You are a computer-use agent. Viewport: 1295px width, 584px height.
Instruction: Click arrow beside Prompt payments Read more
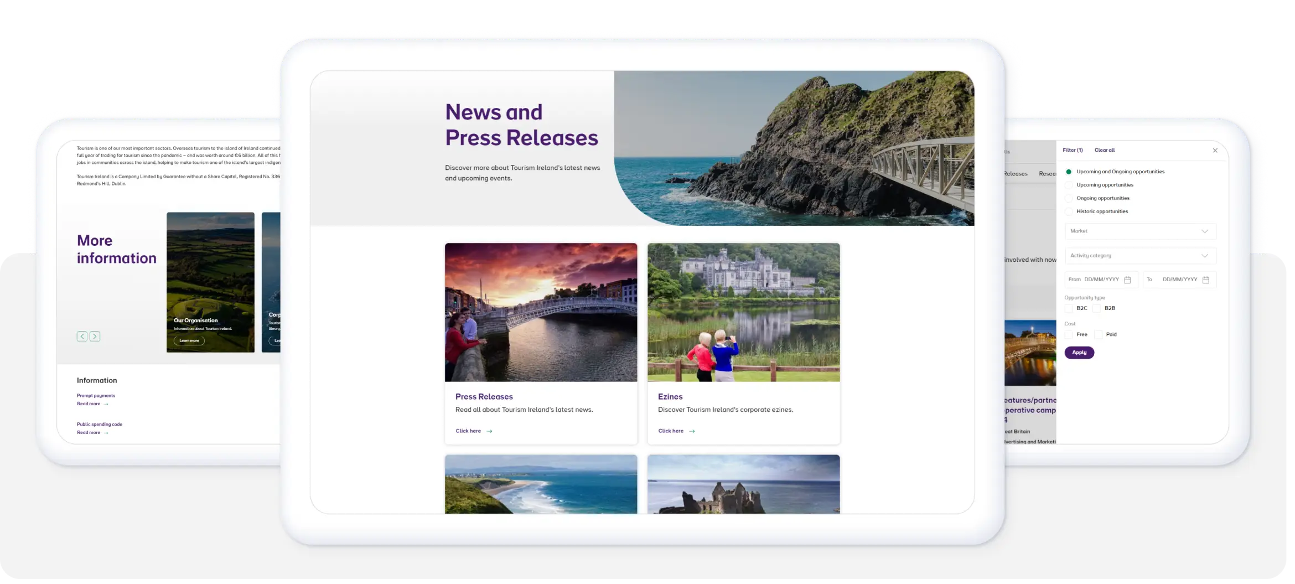point(106,404)
